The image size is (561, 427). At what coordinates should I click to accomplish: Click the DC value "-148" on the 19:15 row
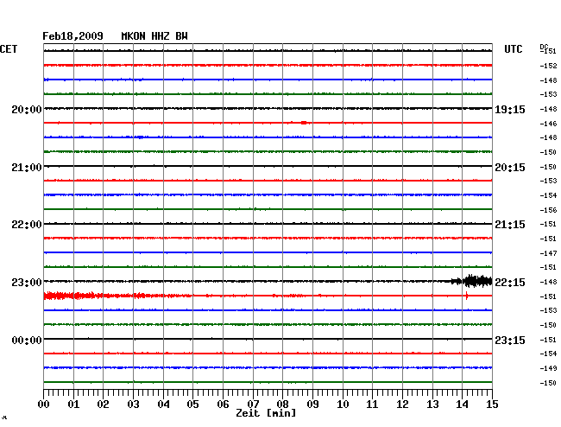point(548,109)
